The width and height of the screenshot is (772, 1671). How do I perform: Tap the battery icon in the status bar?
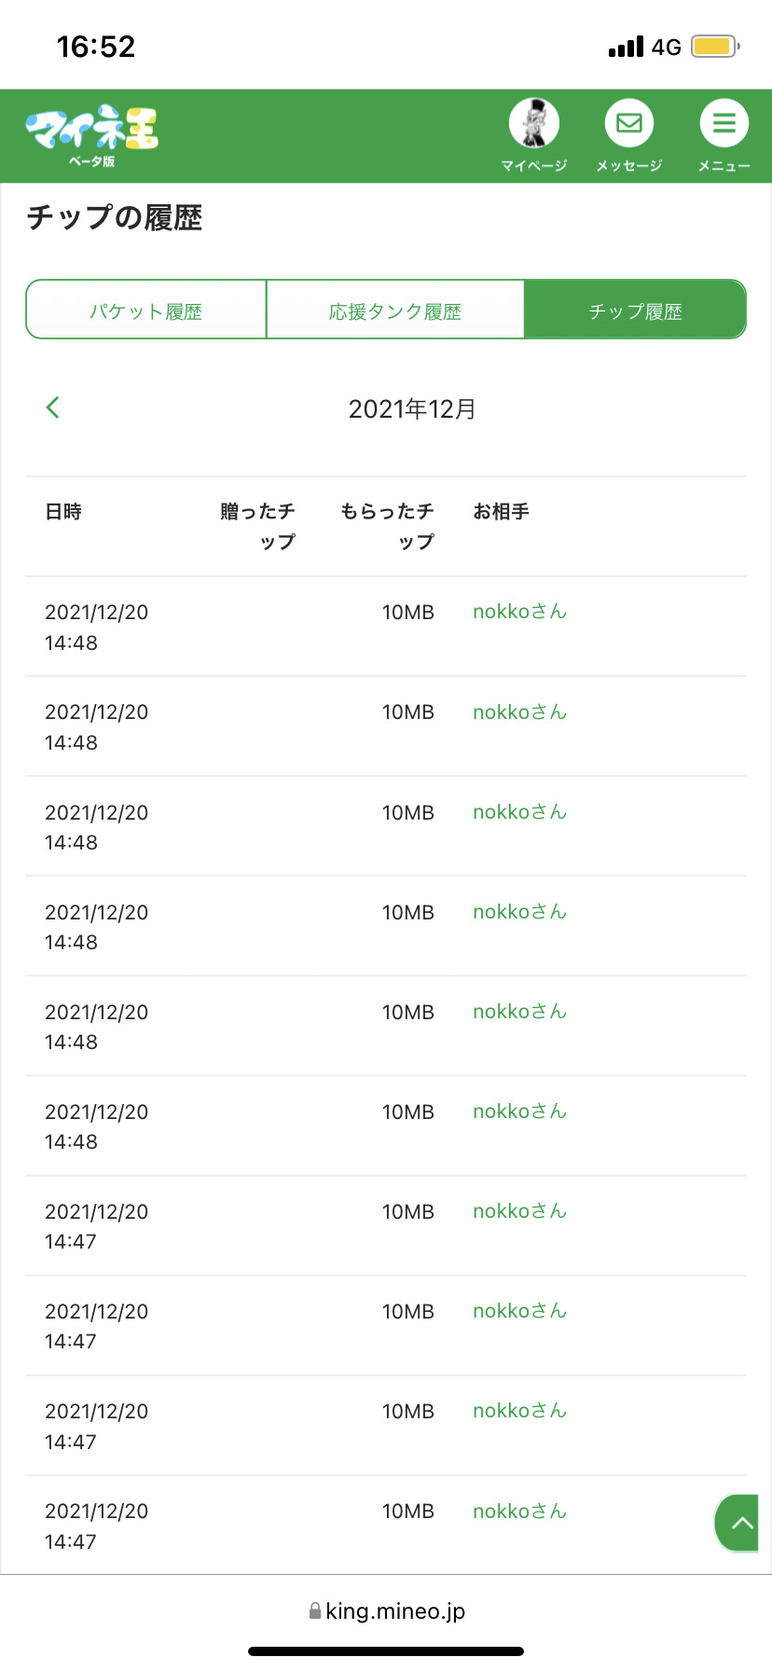tap(715, 47)
